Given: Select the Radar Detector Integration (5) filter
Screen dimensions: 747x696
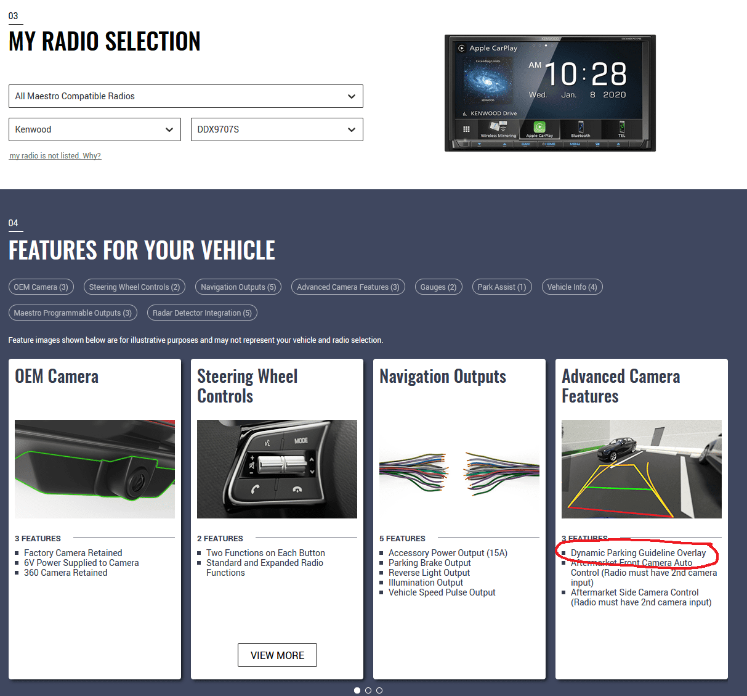Looking at the screenshot, I should tap(202, 313).
